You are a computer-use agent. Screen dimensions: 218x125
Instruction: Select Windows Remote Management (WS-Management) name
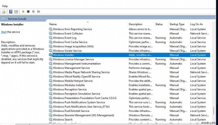click(83, 115)
